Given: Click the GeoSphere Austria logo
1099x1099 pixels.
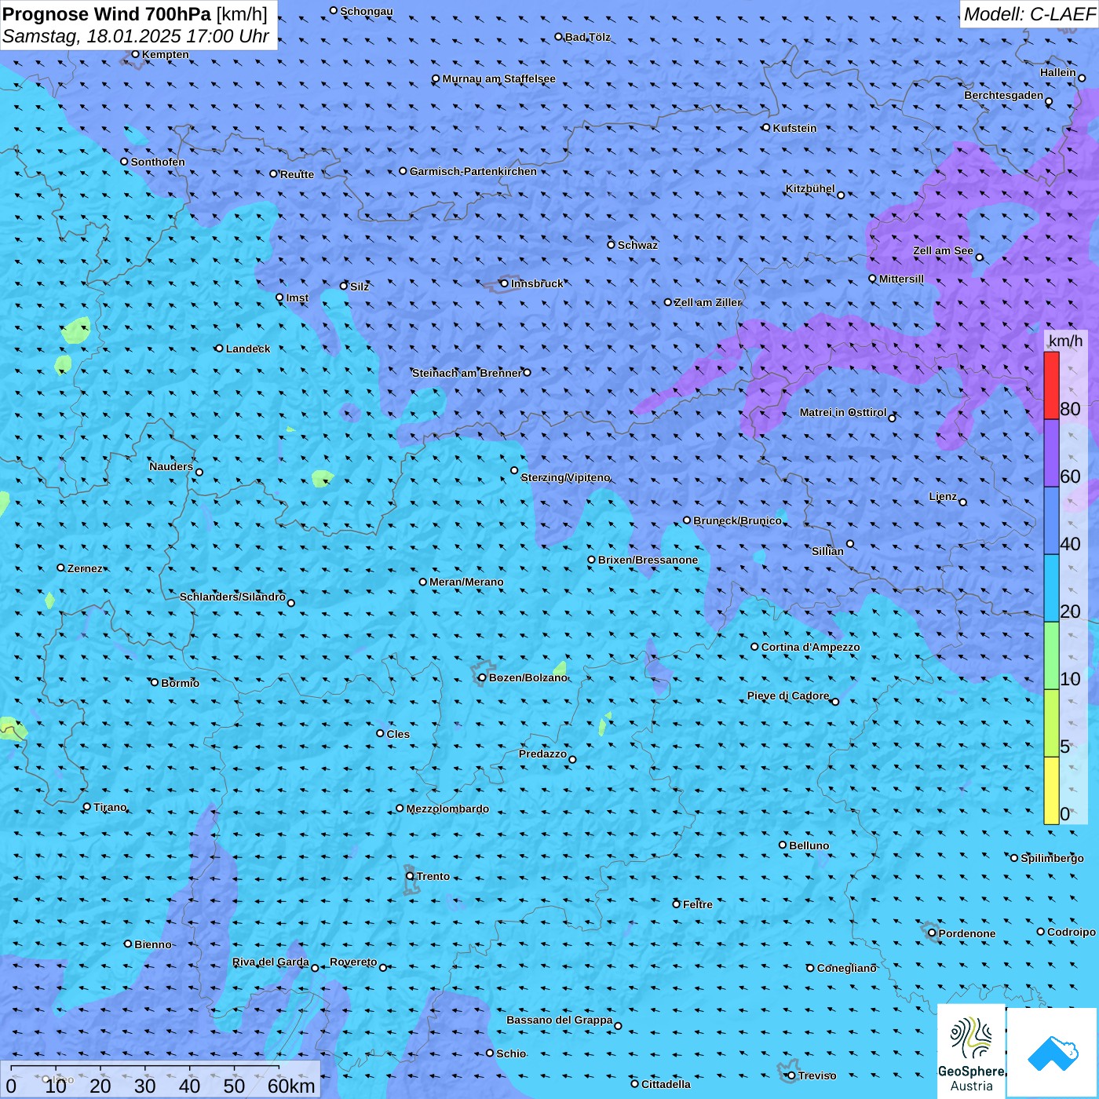Looking at the screenshot, I should pos(971,1052).
